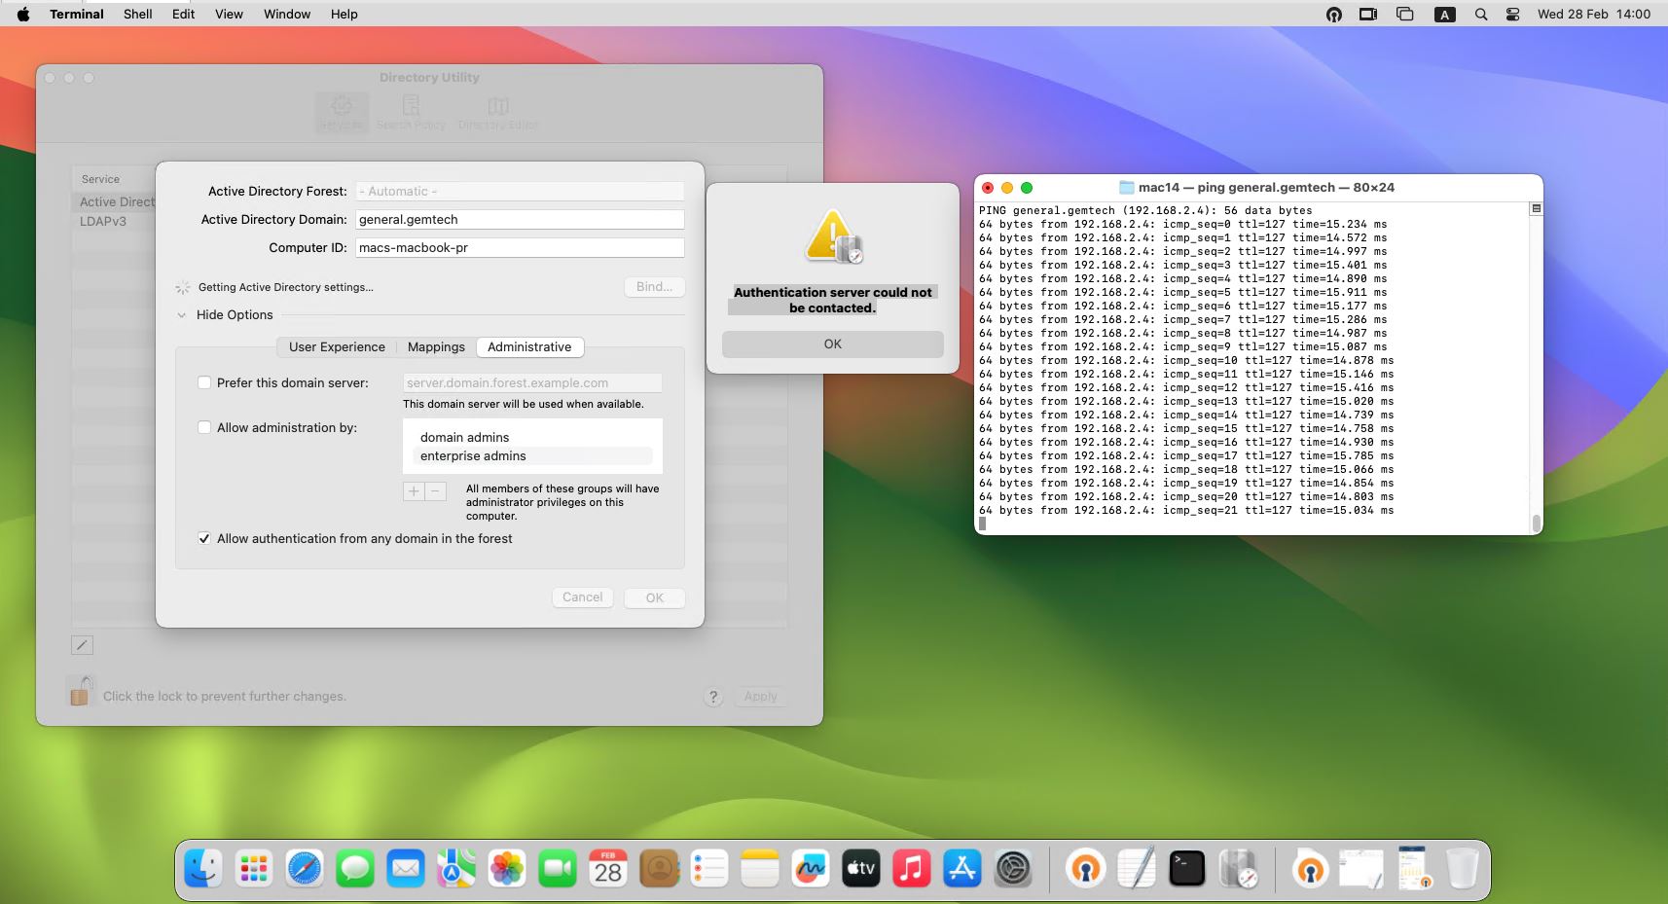The width and height of the screenshot is (1668, 904).
Task: Open the Shell menu
Action: [x=137, y=15]
